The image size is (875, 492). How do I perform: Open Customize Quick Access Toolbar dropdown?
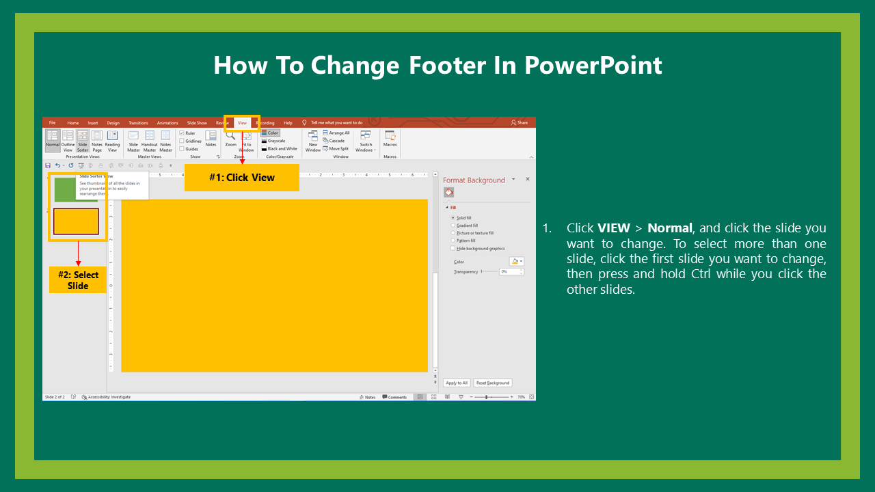pyautogui.click(x=171, y=165)
